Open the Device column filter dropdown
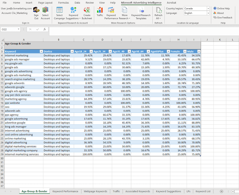239x195 pixels. point(72,52)
